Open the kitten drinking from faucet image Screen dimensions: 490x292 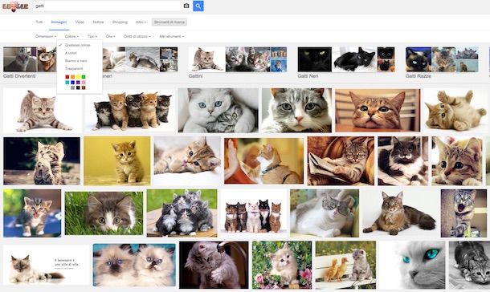pyautogui.click(x=214, y=265)
